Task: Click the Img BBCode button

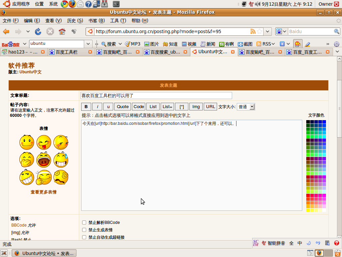Action: tap(196, 107)
